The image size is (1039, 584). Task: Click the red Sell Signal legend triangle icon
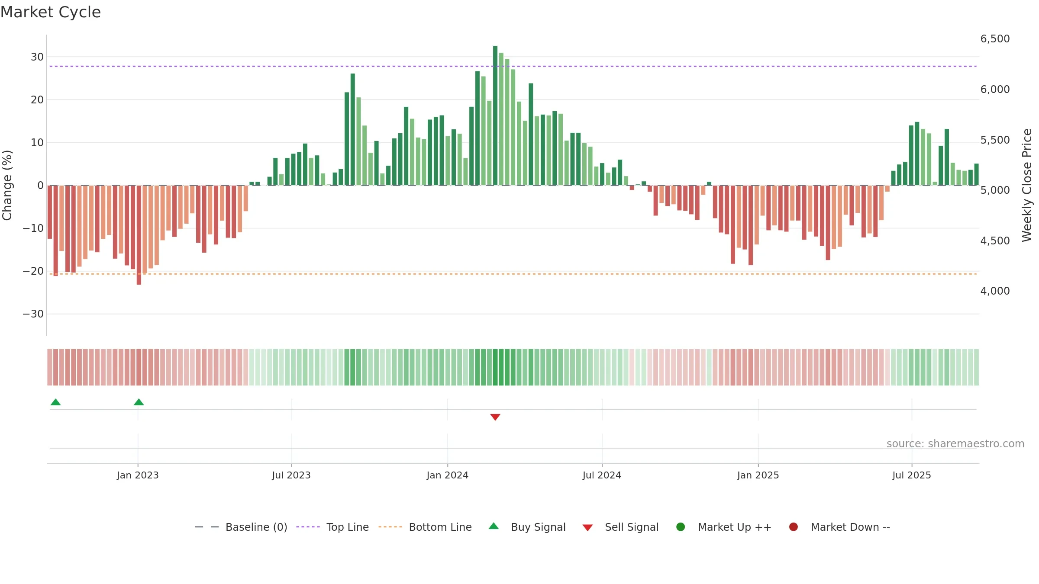click(x=587, y=528)
